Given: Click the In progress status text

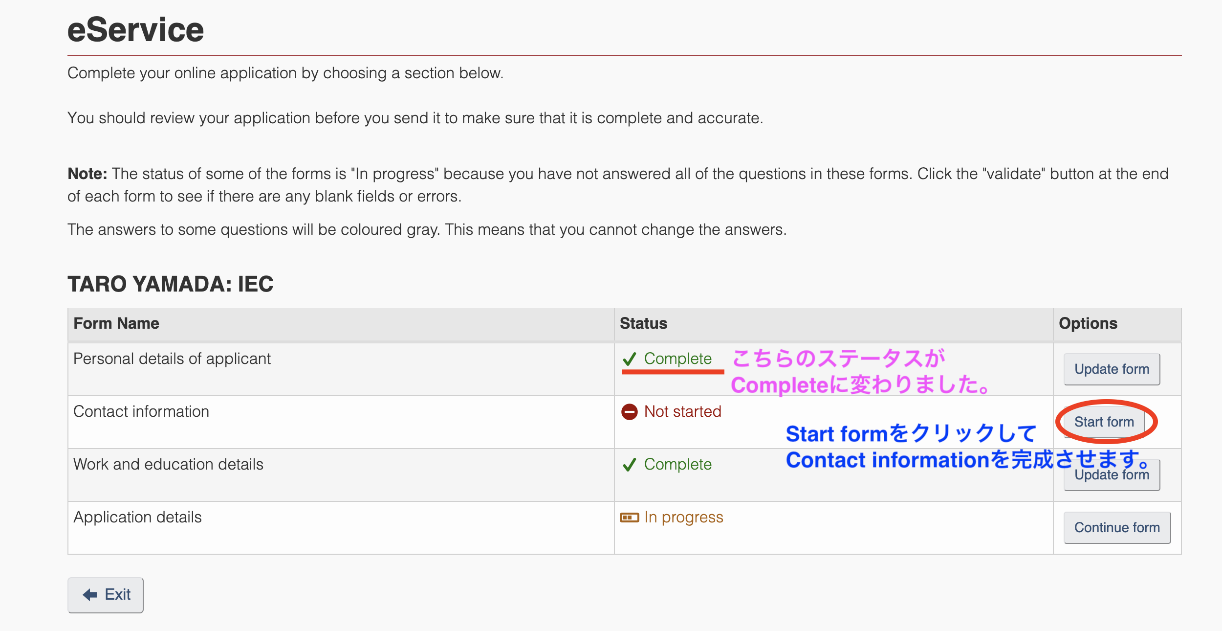Looking at the screenshot, I should point(683,518).
